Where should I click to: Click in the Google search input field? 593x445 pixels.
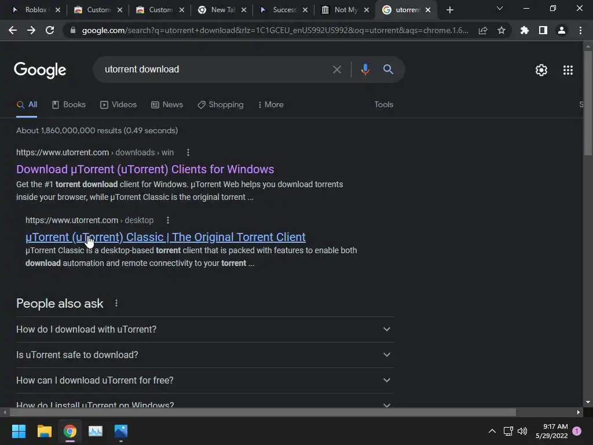click(x=215, y=70)
